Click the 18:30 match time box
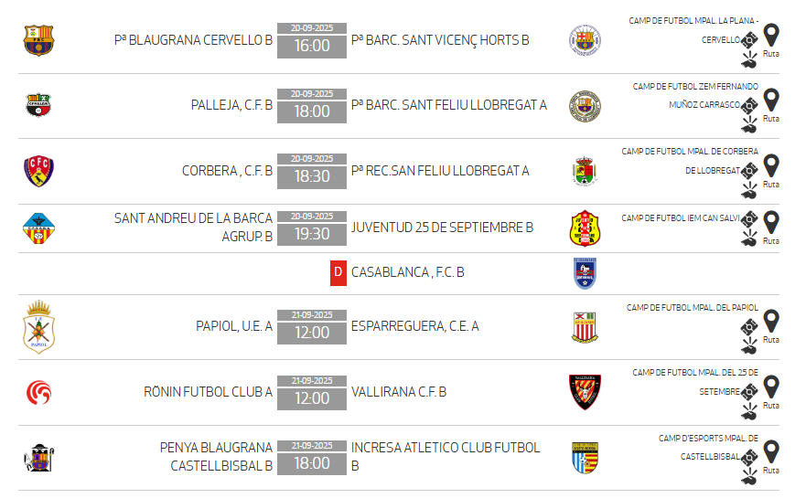 pos(312,176)
